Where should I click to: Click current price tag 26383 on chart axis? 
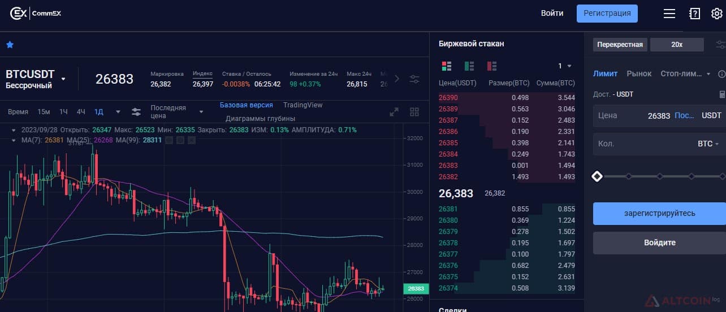[416, 288]
